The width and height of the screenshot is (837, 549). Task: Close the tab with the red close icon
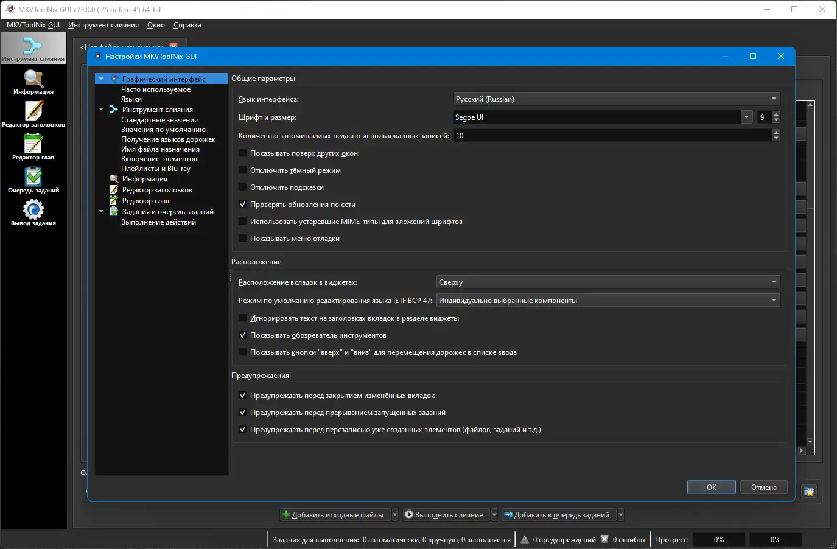pyautogui.click(x=173, y=46)
